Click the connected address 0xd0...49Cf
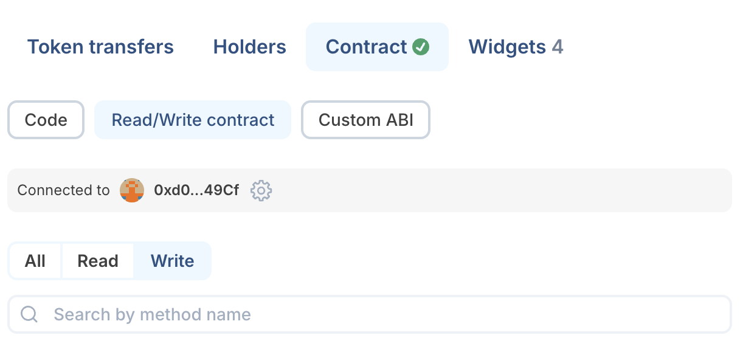The image size is (743, 355). (196, 190)
